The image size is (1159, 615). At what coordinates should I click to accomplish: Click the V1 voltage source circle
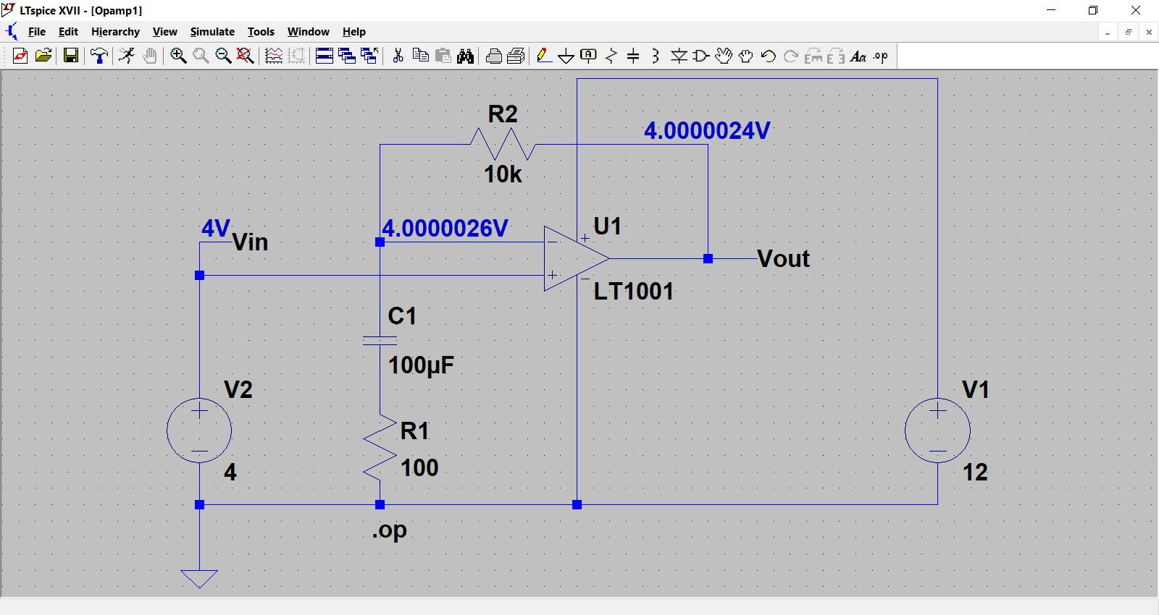pyautogui.click(x=937, y=430)
